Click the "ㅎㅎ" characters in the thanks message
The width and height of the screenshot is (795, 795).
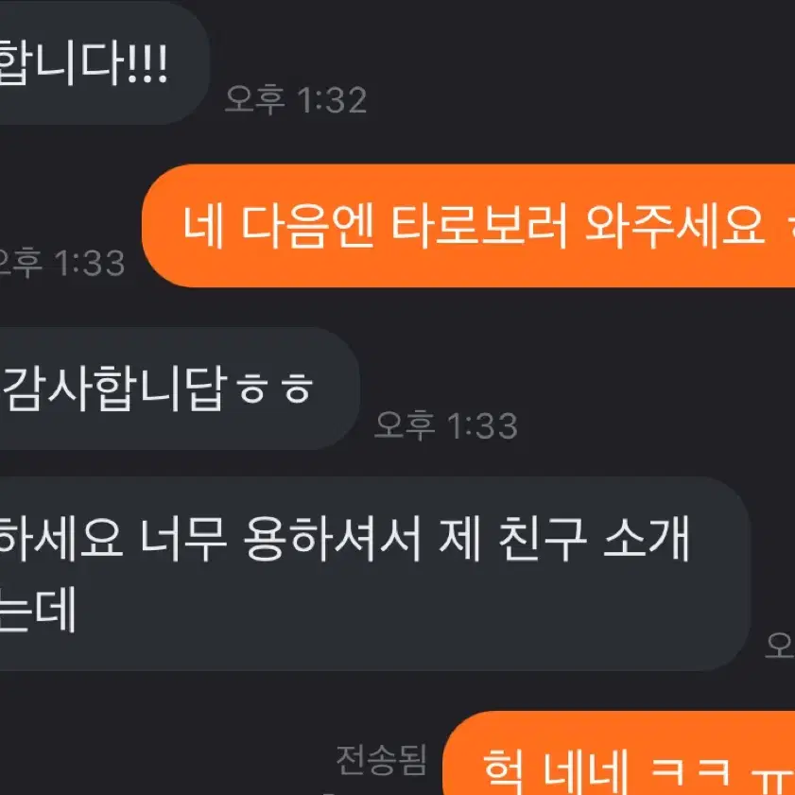(276, 389)
